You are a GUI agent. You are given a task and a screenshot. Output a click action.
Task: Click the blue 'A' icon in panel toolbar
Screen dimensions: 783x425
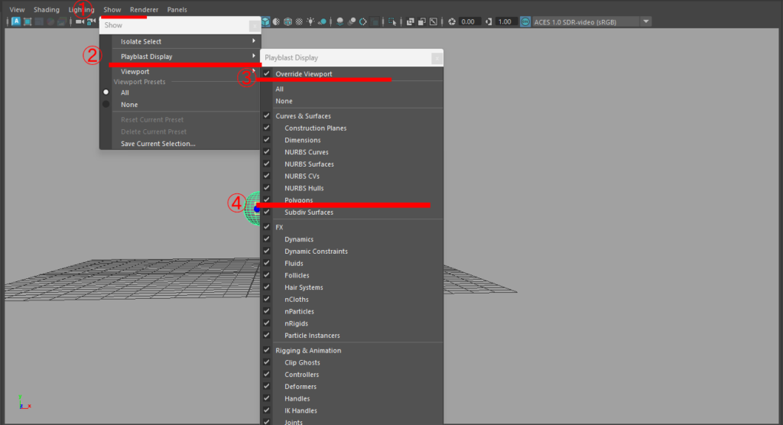coord(16,21)
